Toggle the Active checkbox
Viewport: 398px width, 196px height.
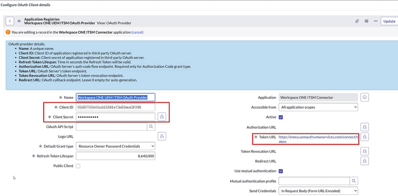point(281,117)
